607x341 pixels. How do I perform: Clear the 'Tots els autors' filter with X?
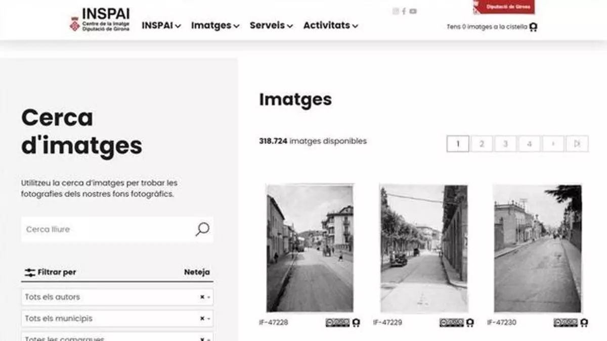click(202, 297)
